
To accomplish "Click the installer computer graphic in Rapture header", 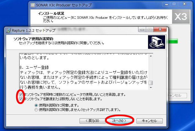I will pyautogui.click(x=157, y=42).
